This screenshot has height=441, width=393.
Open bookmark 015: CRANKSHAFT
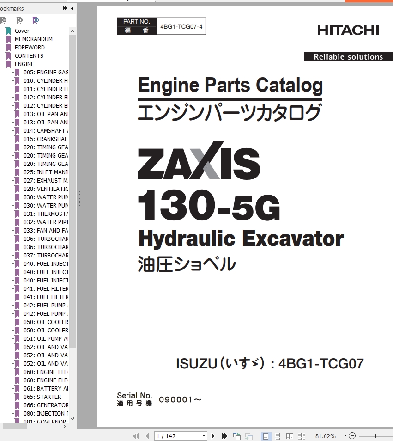(46, 139)
